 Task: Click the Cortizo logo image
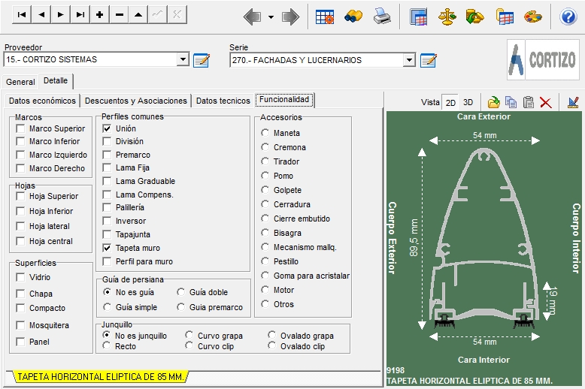click(x=543, y=59)
